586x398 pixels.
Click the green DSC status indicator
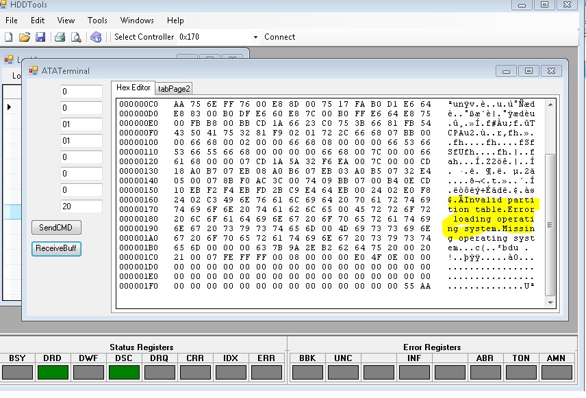pos(124,372)
